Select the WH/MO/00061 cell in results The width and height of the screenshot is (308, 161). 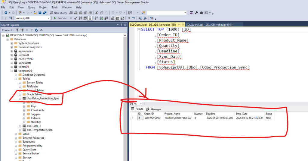[x=153, y=118]
